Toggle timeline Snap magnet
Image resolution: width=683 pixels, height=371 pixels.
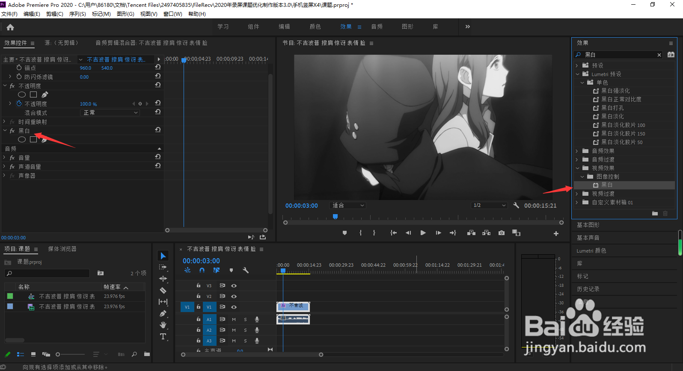coord(202,270)
